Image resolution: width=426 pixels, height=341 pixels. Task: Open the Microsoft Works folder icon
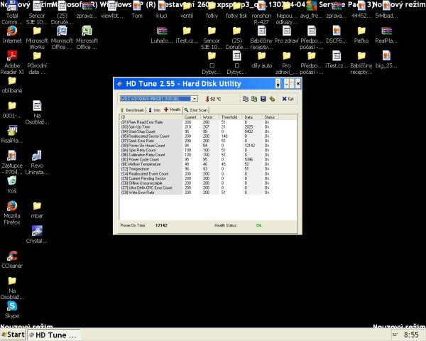coord(37,38)
